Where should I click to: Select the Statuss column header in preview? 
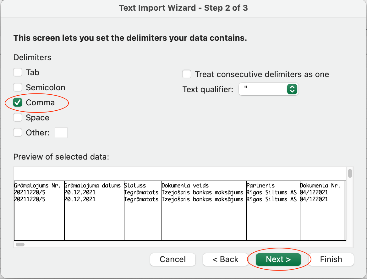[135, 186]
